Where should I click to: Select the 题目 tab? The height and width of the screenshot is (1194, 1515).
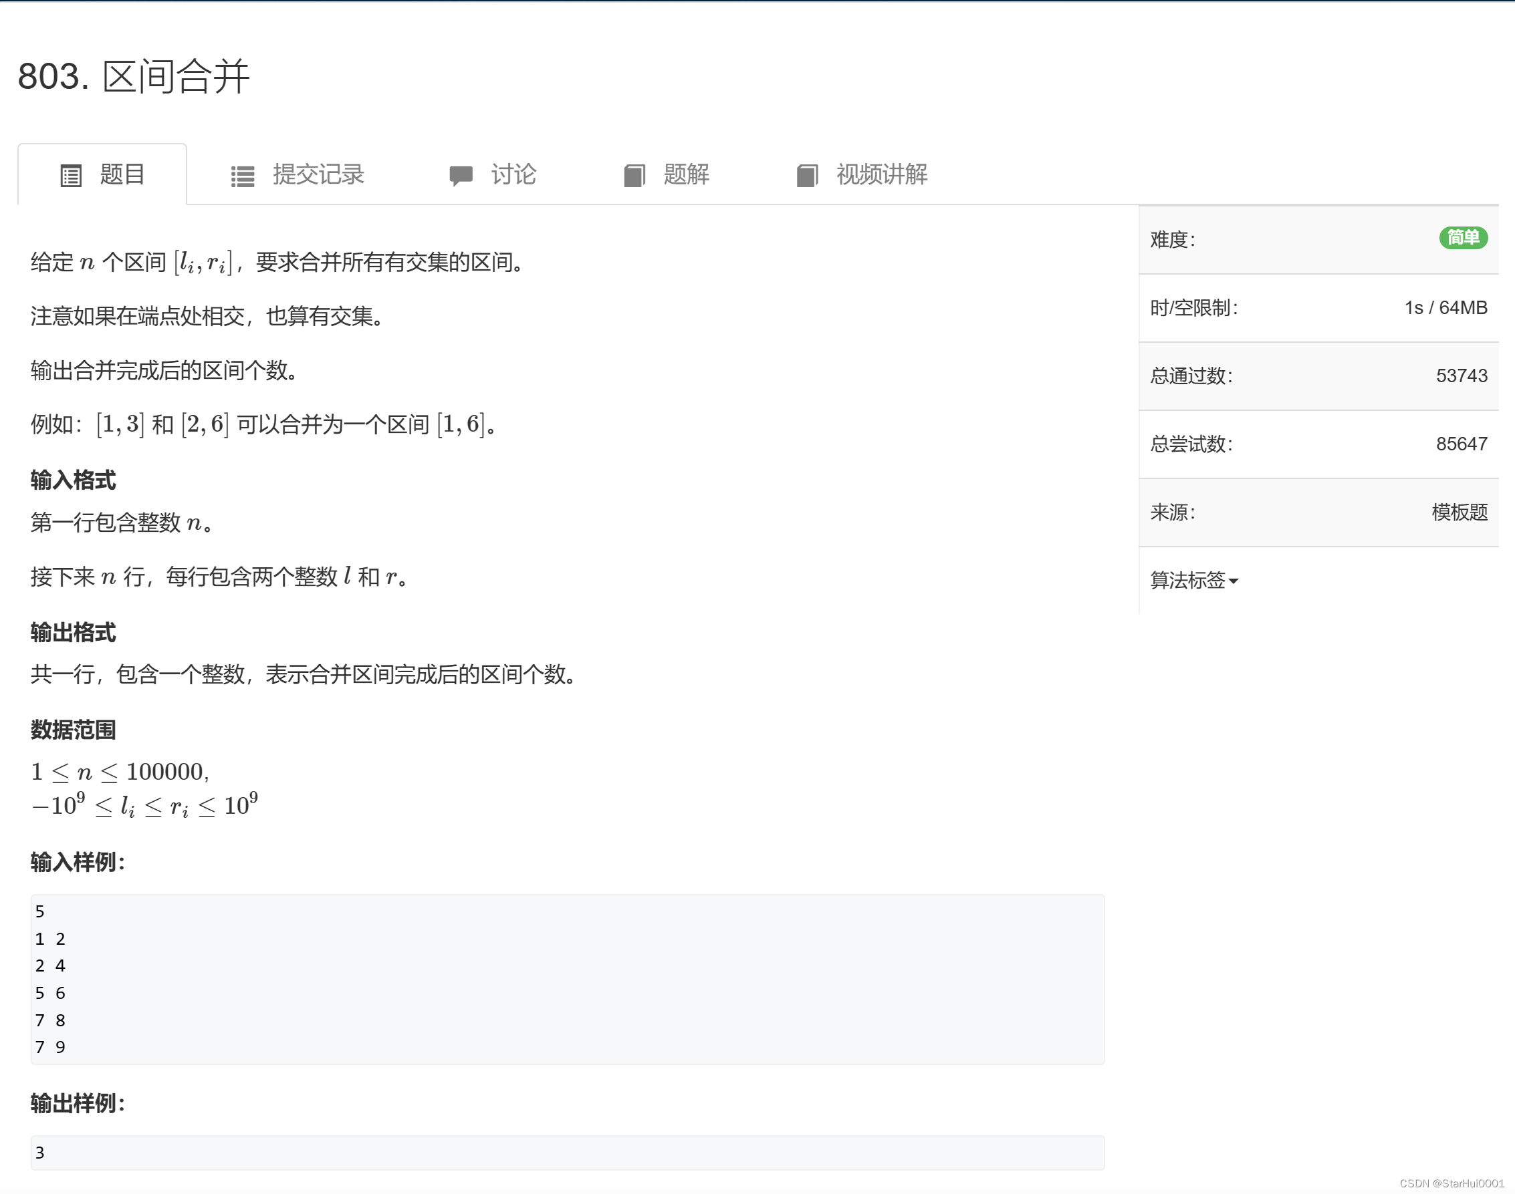click(122, 175)
